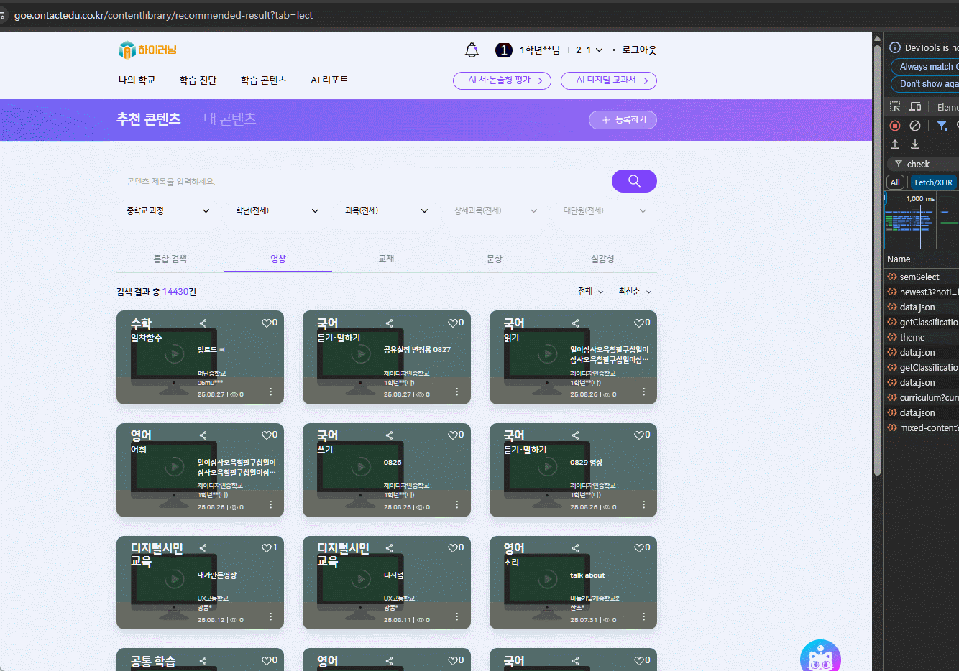Click the DevTools inspect element icon
This screenshot has height=671, width=959.
pos(895,106)
